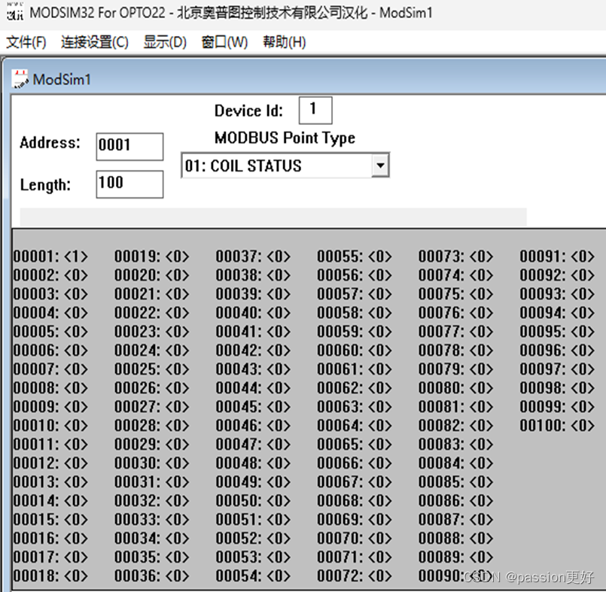Select coil entry 00037: <0>
This screenshot has height=592, width=606.
[253, 257]
